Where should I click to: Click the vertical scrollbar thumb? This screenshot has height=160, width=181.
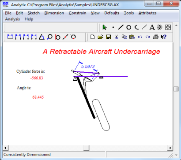[x=176, y=89]
